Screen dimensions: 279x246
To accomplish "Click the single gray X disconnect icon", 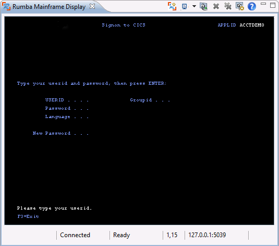I will pyautogui.click(x=216, y=6).
